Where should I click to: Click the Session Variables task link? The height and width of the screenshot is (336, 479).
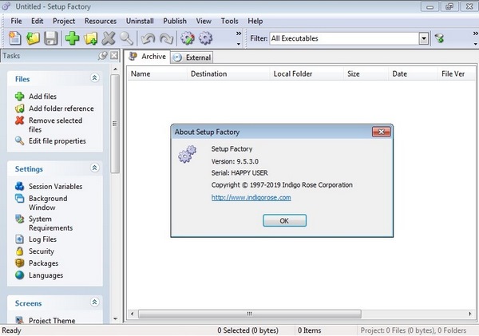click(56, 186)
